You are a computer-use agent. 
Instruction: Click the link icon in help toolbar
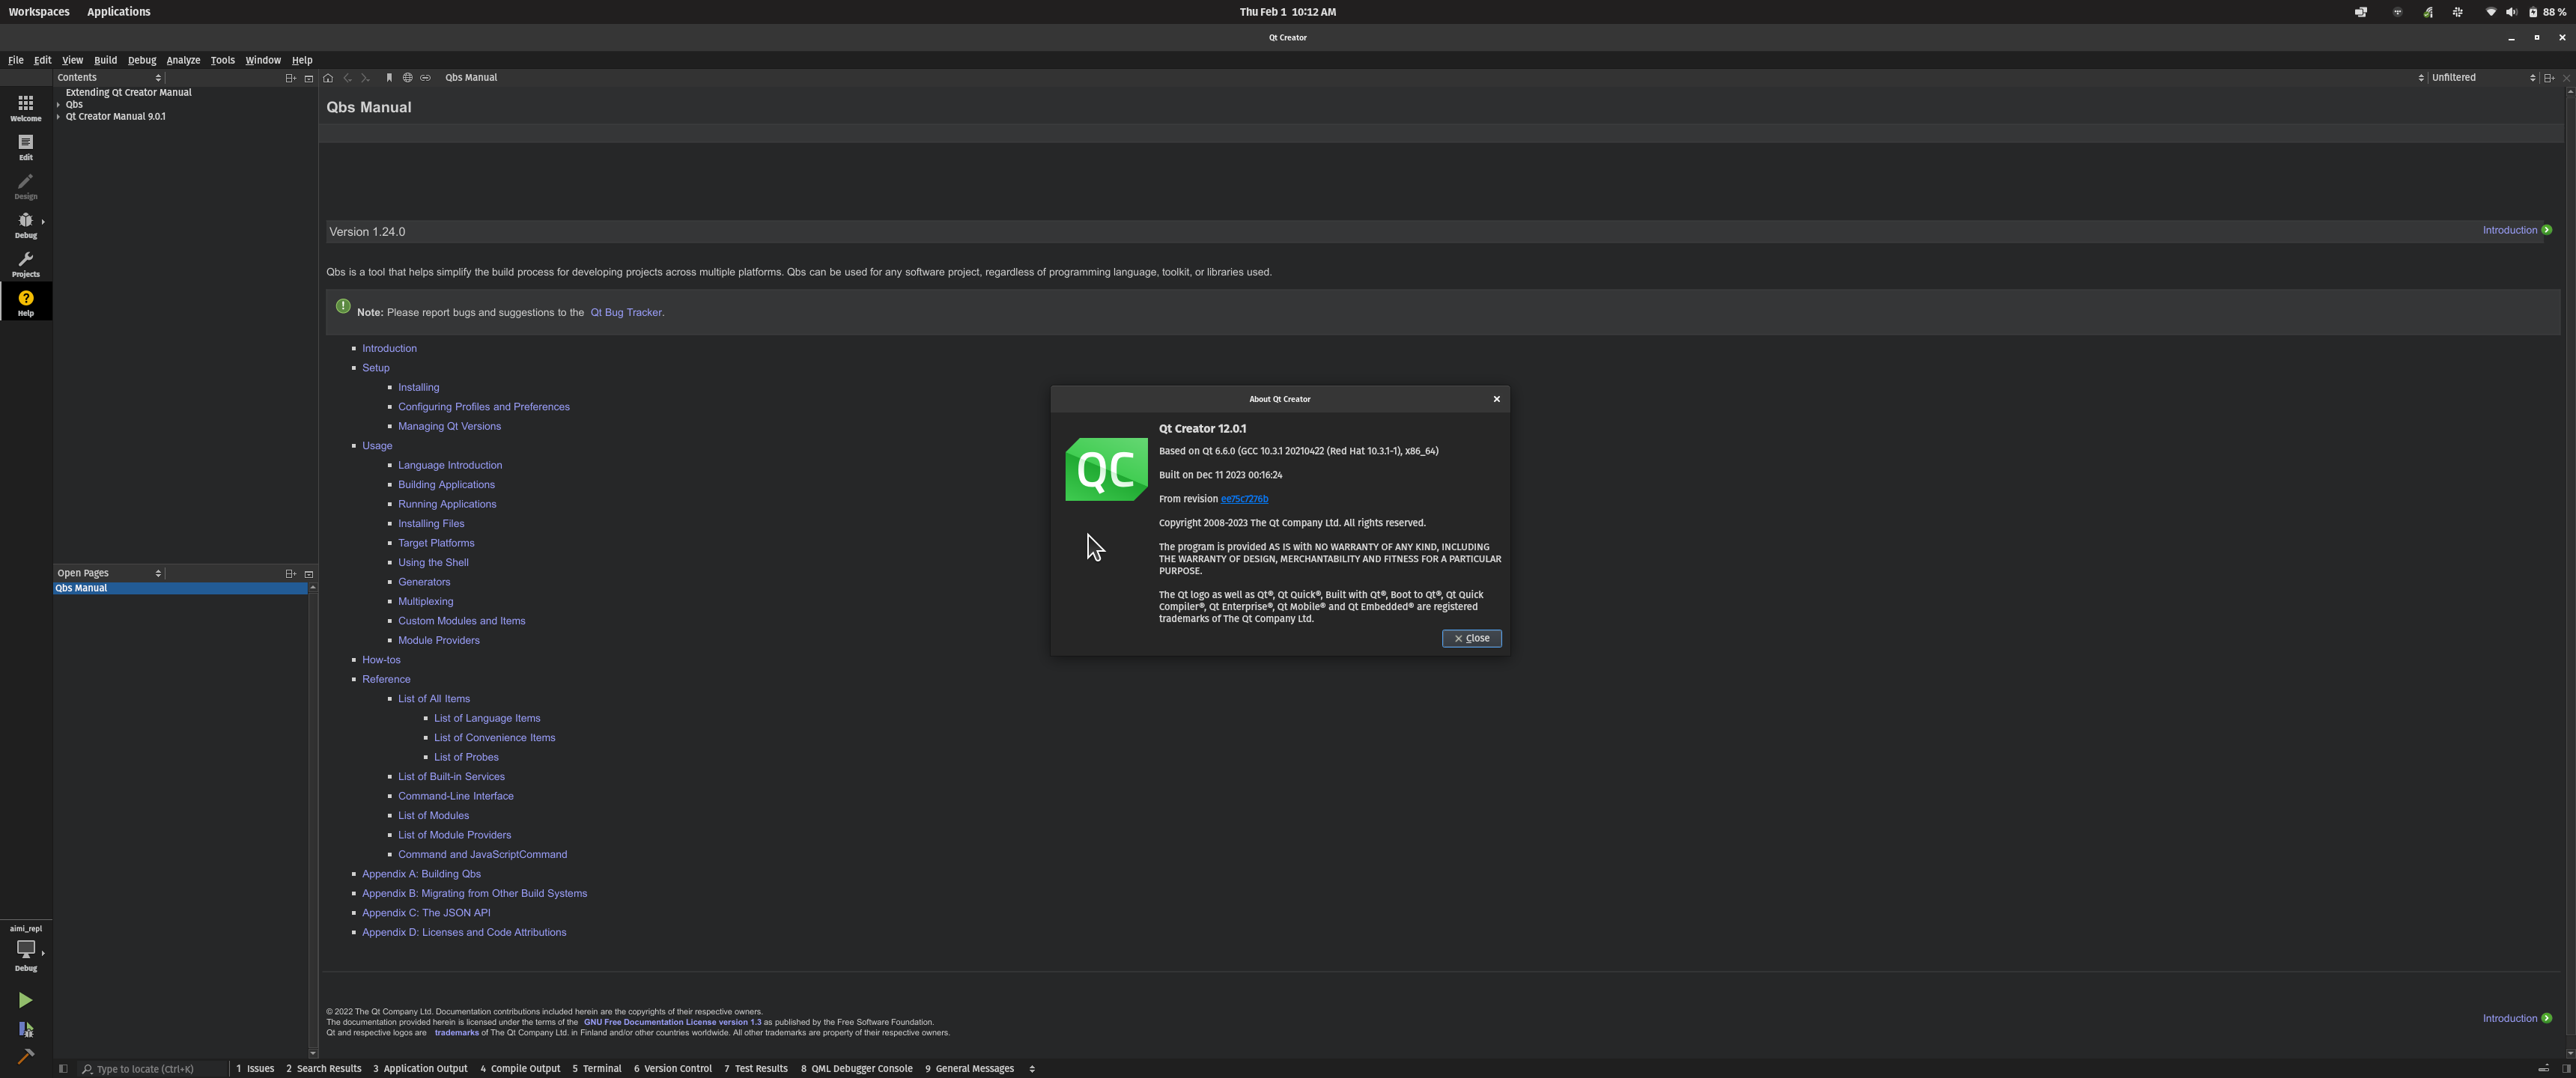tap(425, 77)
